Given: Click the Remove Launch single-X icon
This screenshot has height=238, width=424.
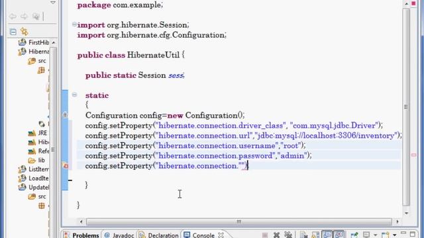Looking at the screenshot, I should point(276,235).
